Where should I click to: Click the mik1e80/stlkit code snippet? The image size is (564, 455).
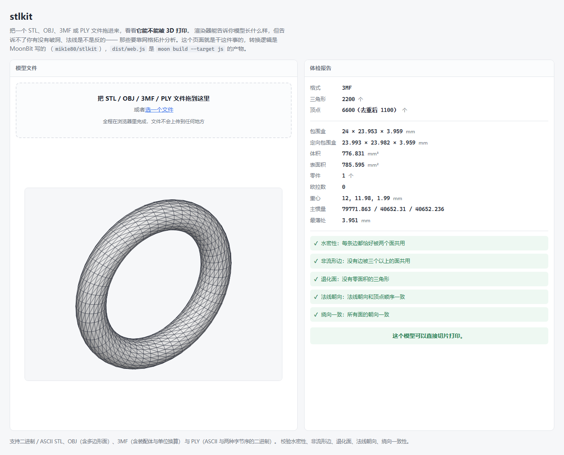click(76, 49)
